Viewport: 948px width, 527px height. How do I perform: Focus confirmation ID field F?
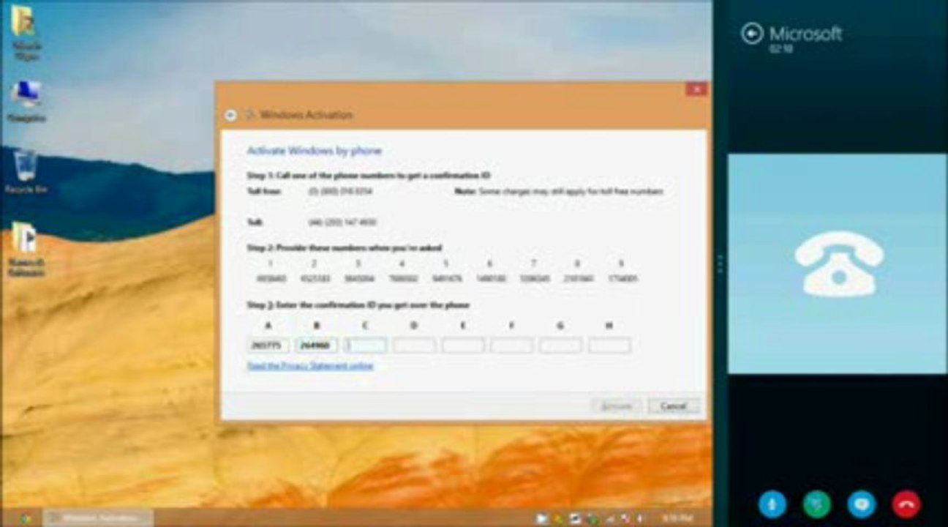512,345
